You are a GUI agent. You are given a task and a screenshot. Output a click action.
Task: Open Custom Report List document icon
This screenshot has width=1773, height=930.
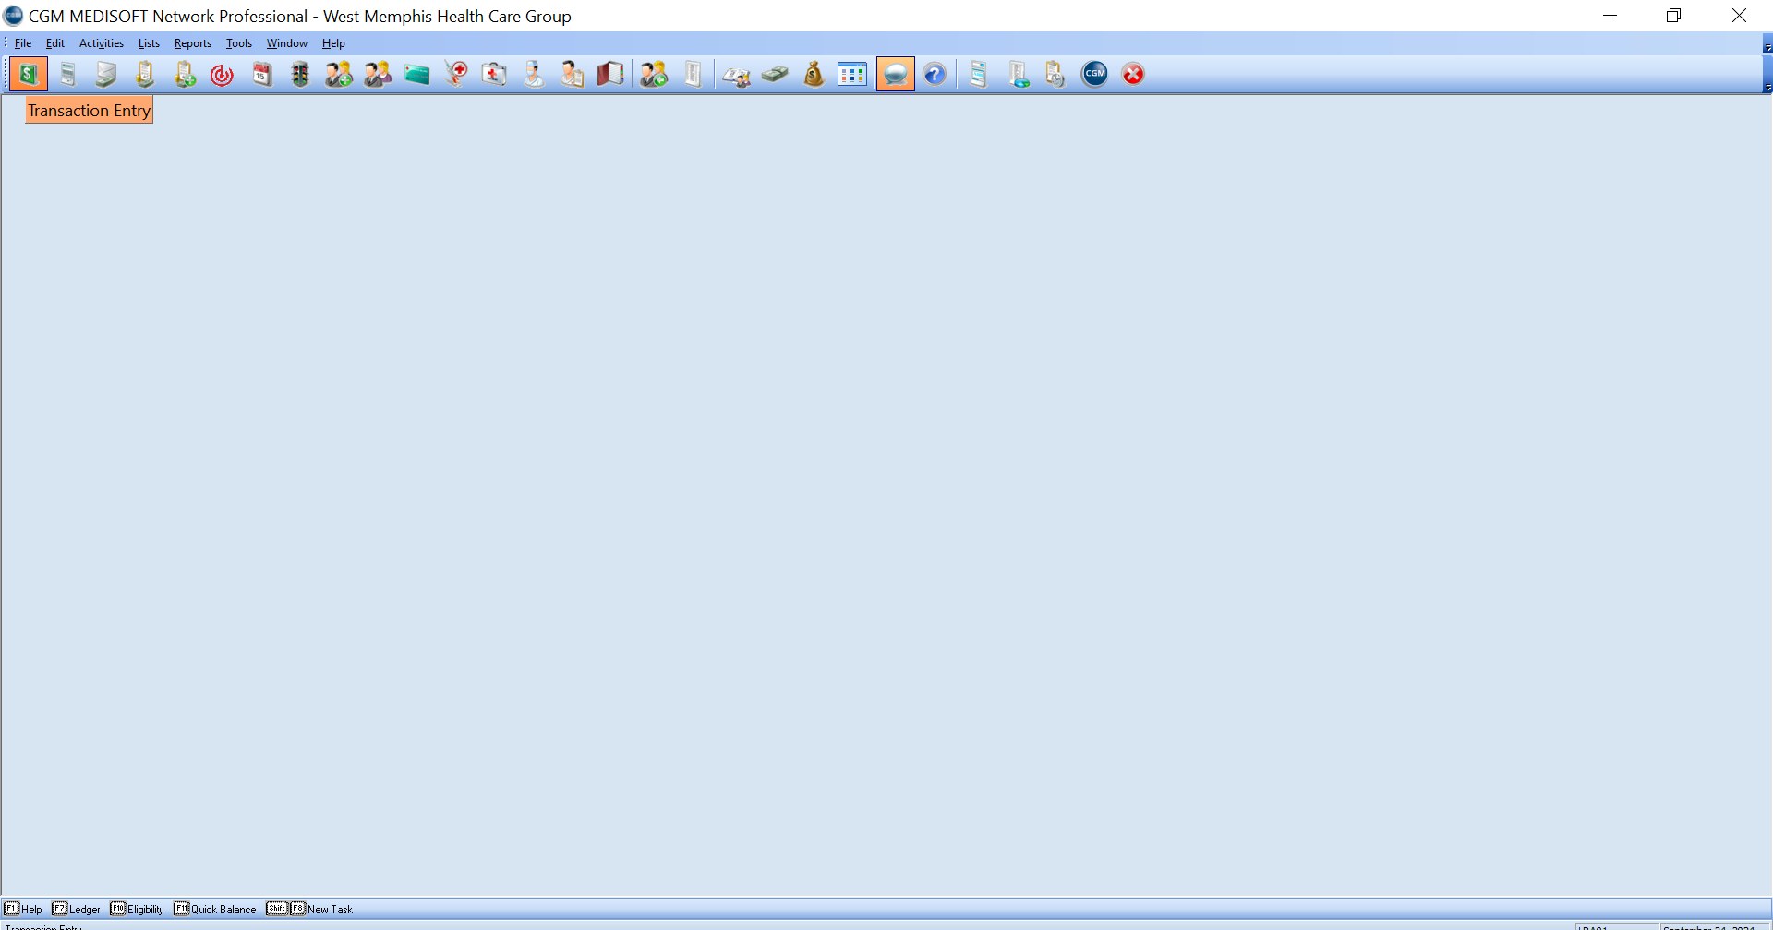click(x=693, y=74)
